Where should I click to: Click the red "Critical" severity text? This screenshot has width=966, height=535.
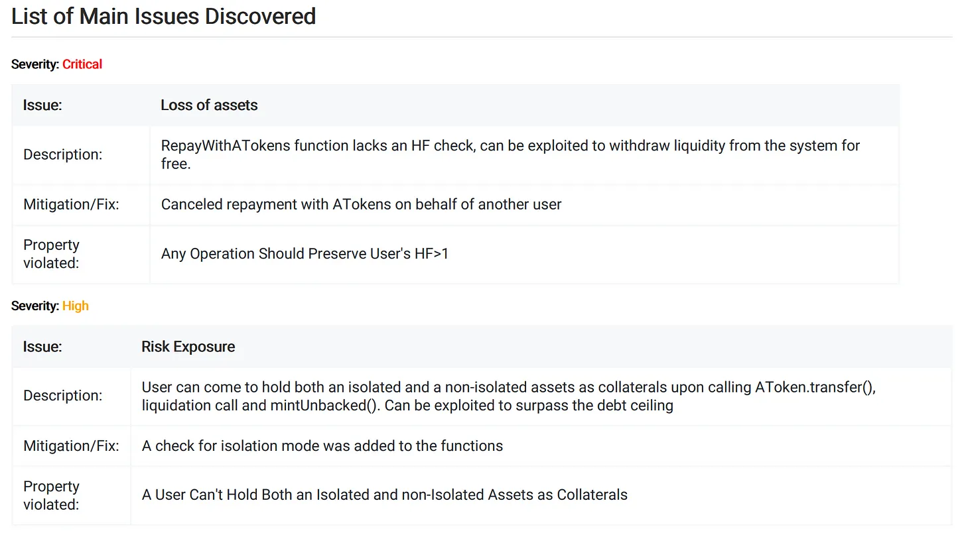82,64
